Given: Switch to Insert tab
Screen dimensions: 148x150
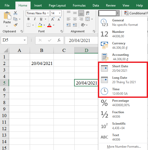Looking at the screenshot, I should click(x=38, y=5).
